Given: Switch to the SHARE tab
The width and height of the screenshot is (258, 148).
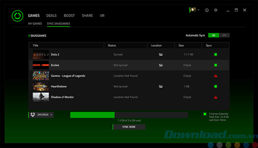Looking at the screenshot, I should click(87, 16).
